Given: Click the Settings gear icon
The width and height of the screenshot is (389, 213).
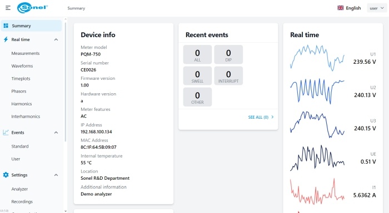Looking at the screenshot, I should click(x=6, y=175).
